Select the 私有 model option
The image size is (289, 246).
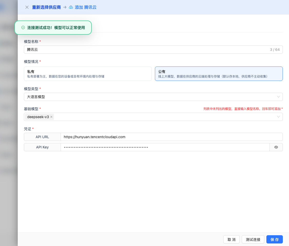click(88, 74)
